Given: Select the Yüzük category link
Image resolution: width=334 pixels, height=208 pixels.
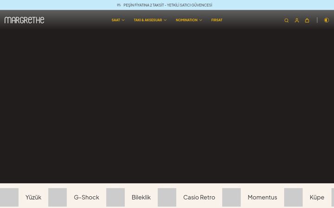Looking at the screenshot, I should coord(33,197).
